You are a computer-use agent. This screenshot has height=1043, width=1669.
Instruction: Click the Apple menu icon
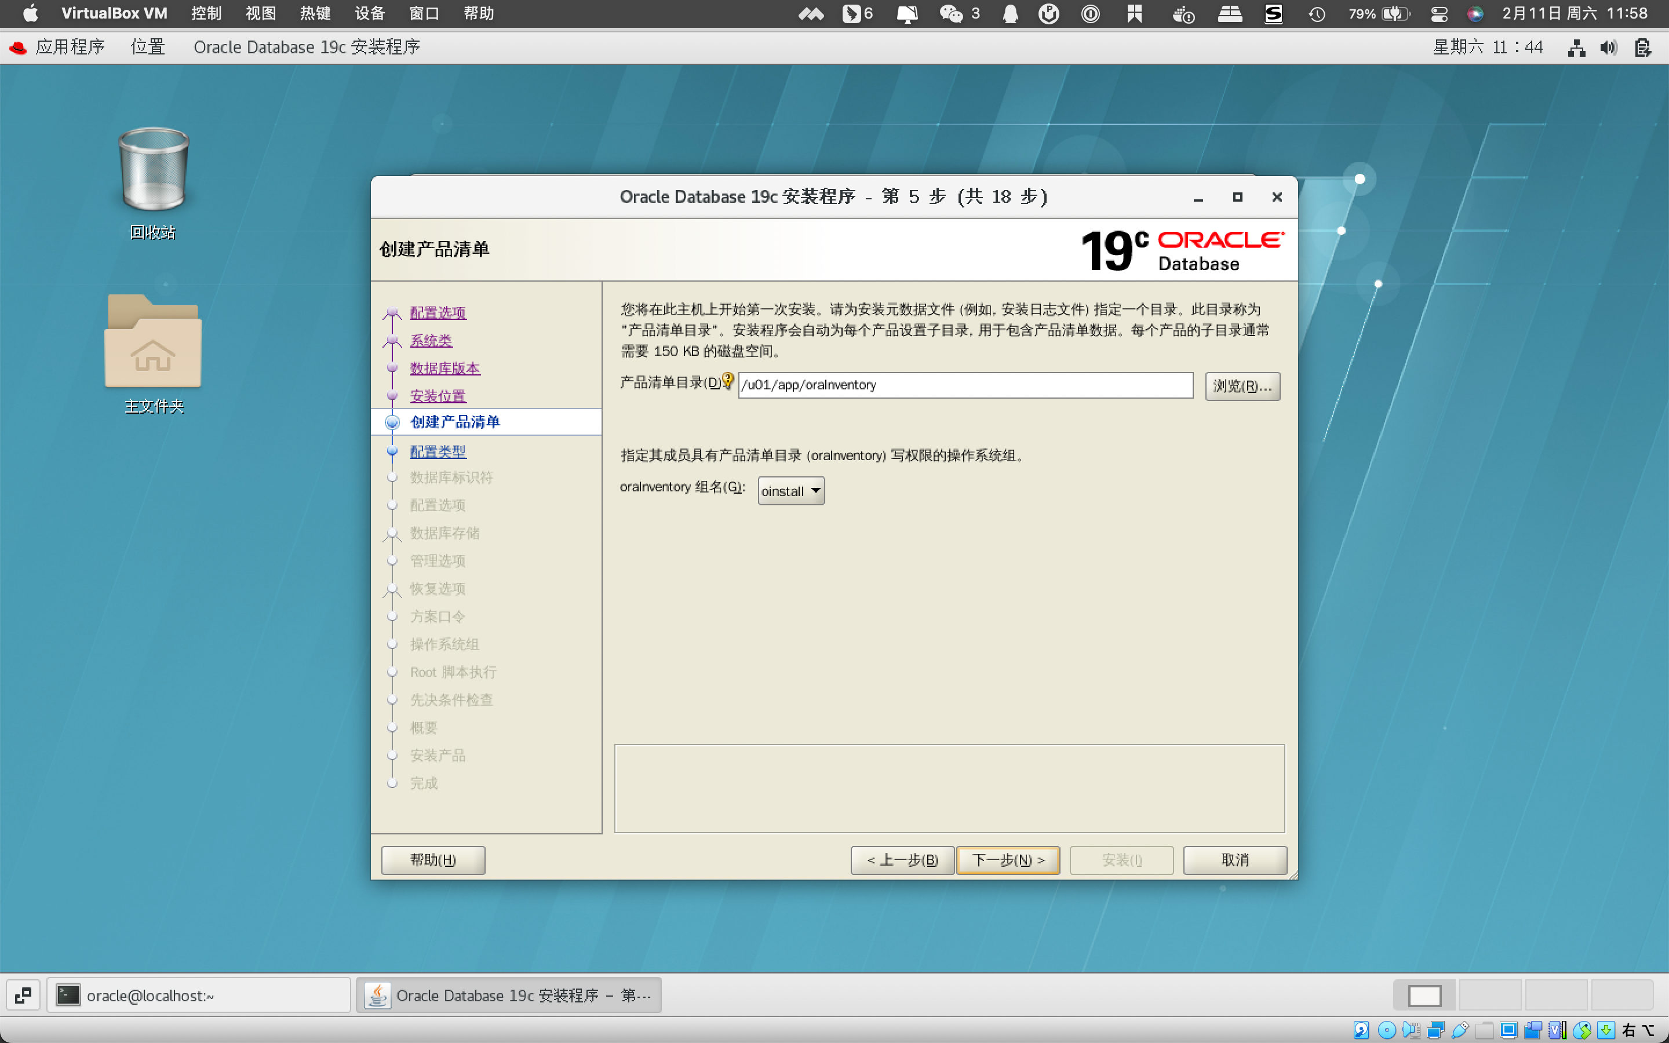[x=30, y=13]
